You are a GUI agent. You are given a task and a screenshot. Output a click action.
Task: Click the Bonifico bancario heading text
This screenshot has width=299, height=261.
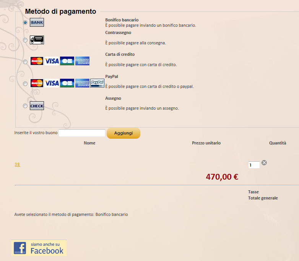point(122,20)
